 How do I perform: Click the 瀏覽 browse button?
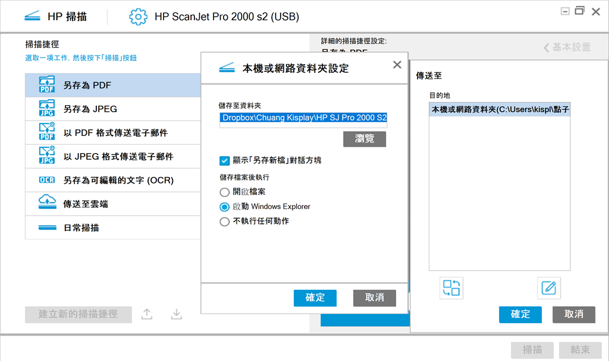pos(365,139)
